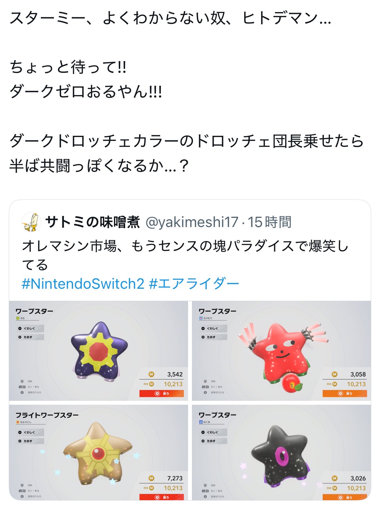Open the サトミの味噌煮 display name
This screenshot has width=380, height=508.
[93, 222]
